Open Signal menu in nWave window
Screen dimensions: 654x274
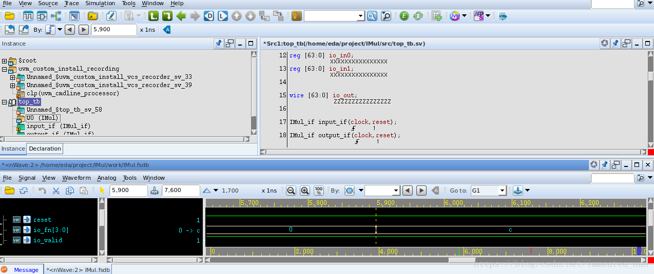pos(27,178)
